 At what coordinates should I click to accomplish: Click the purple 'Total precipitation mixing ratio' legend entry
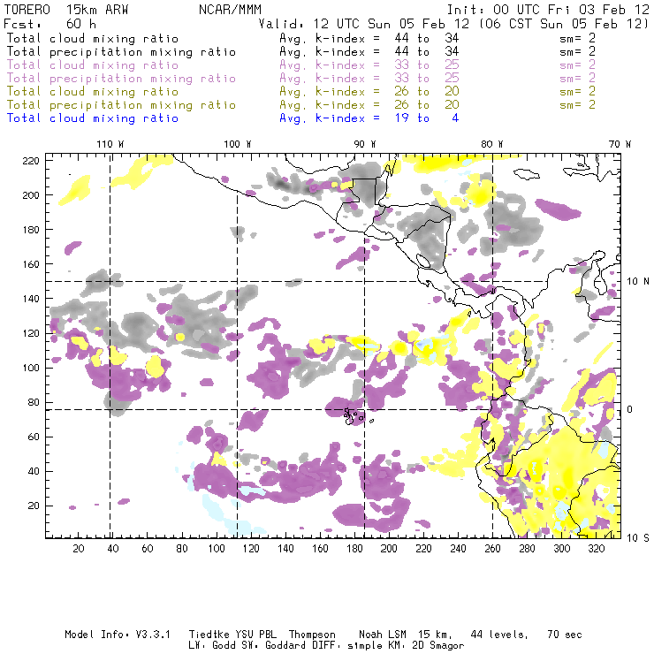(121, 79)
